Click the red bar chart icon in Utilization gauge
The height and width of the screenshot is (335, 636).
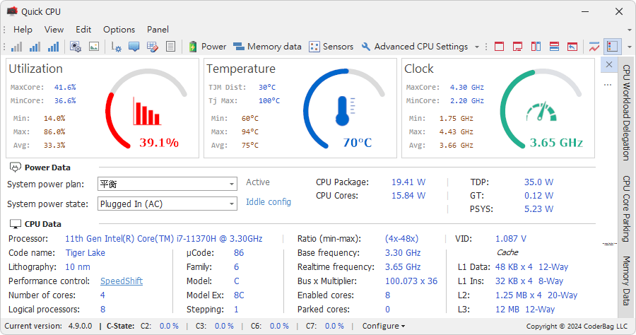147,111
